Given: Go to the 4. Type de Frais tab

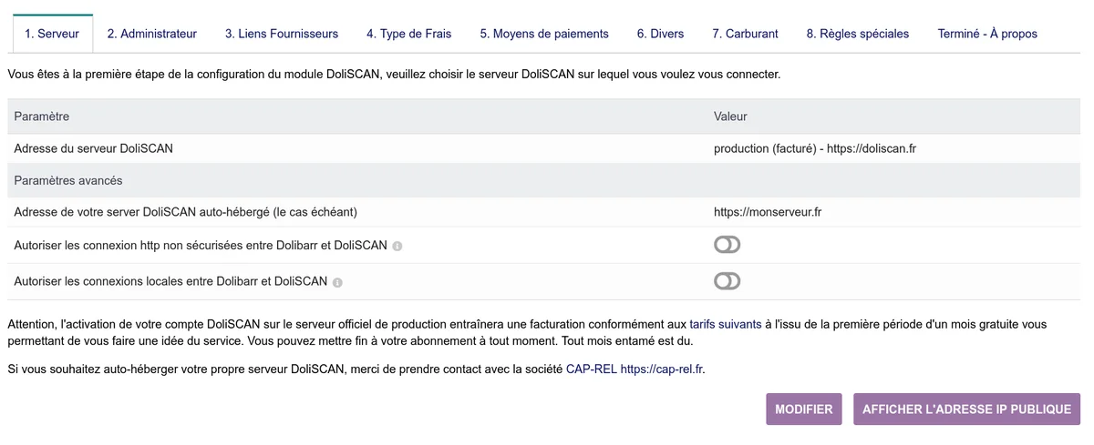Looking at the screenshot, I should coord(409,34).
